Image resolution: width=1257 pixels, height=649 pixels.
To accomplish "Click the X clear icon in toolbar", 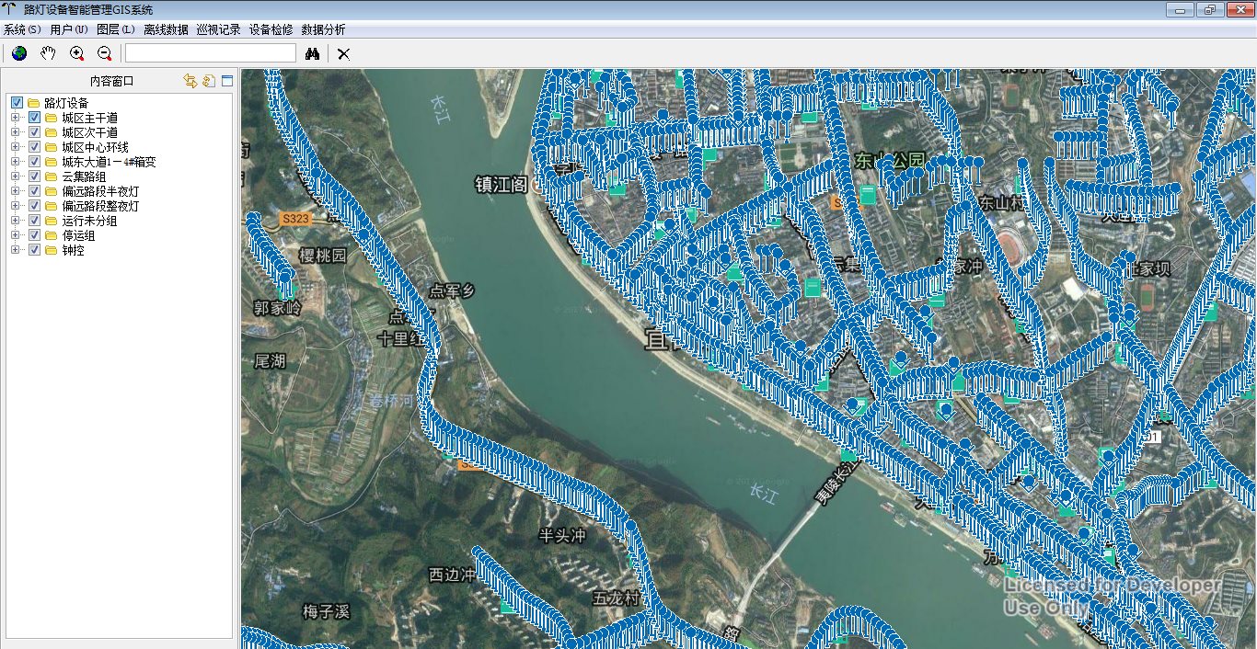I will 343,53.
